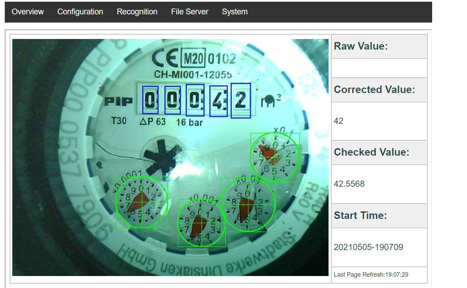This screenshot has height=288, width=467.
Task: Click the Last Page Refresh timestamp
Action: tap(371, 275)
